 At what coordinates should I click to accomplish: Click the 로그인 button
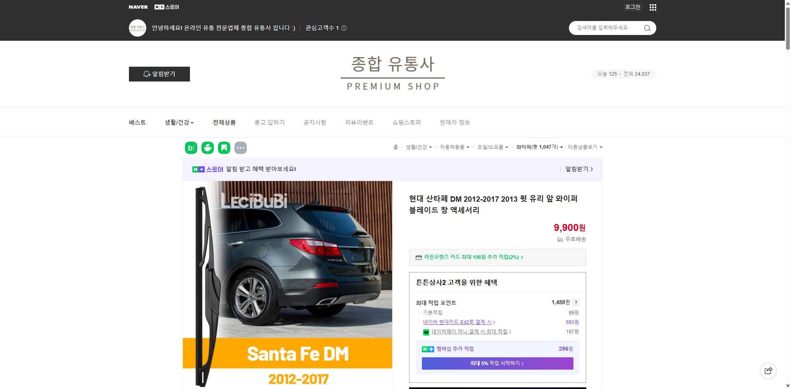tap(632, 7)
